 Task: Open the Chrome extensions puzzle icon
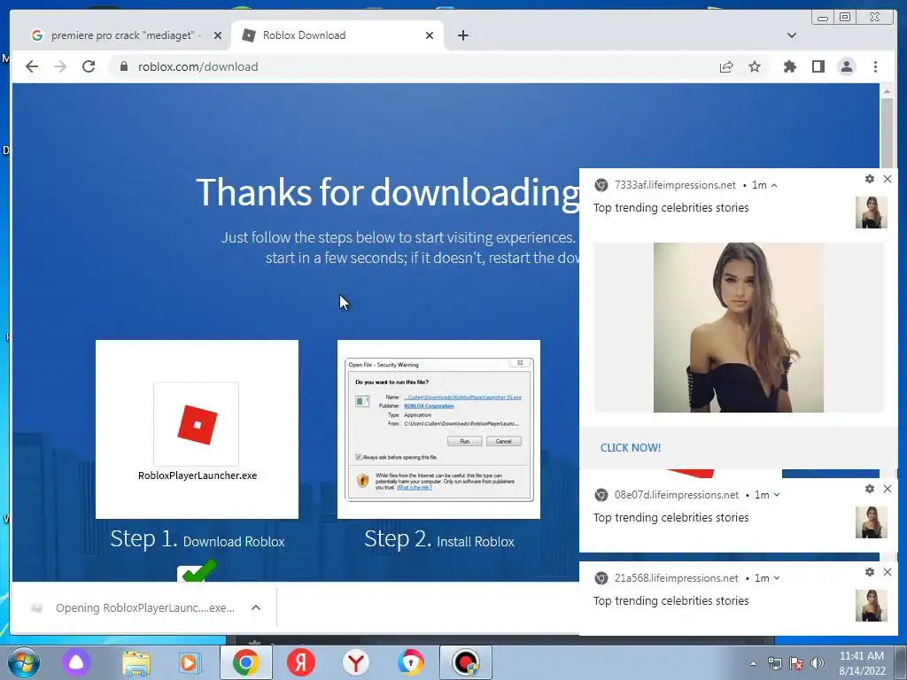click(x=789, y=67)
